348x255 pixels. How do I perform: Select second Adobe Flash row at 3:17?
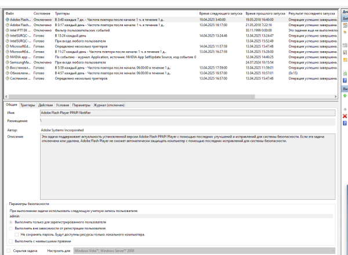click(x=171, y=25)
